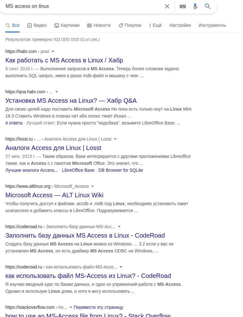This screenshot has width=243, height=317.
Task: Expand coderoad.ru как-использовать result options arrow
Action: (121, 267)
